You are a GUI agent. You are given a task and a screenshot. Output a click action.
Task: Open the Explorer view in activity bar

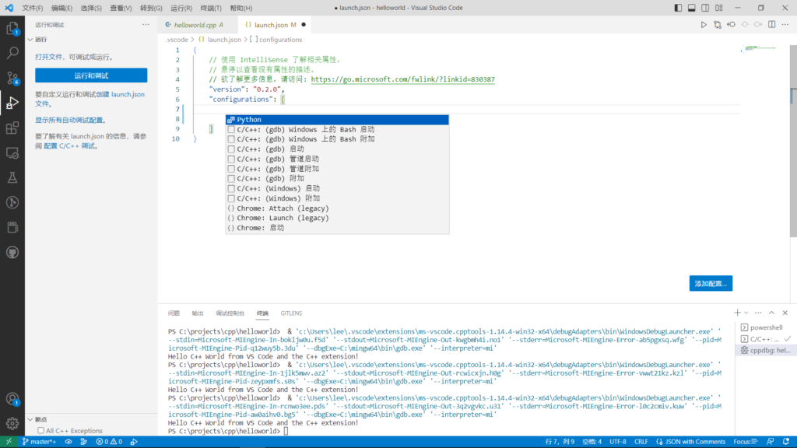point(12,29)
